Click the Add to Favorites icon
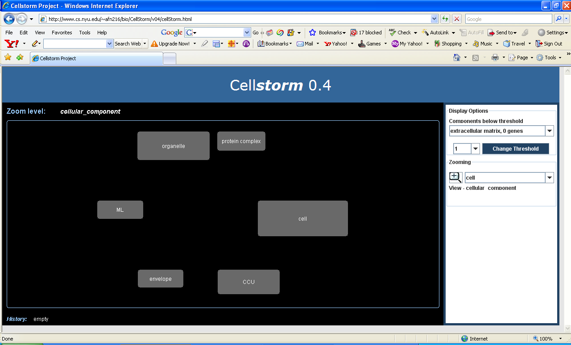The width and height of the screenshot is (571, 345). (x=20, y=57)
